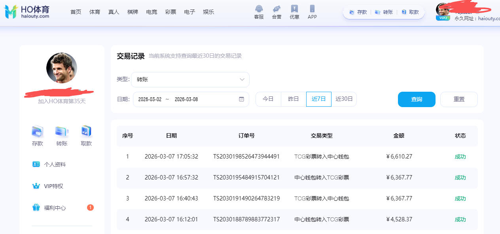Open the APP download icon
Screen dimensions: 500x234
(x=312, y=9)
